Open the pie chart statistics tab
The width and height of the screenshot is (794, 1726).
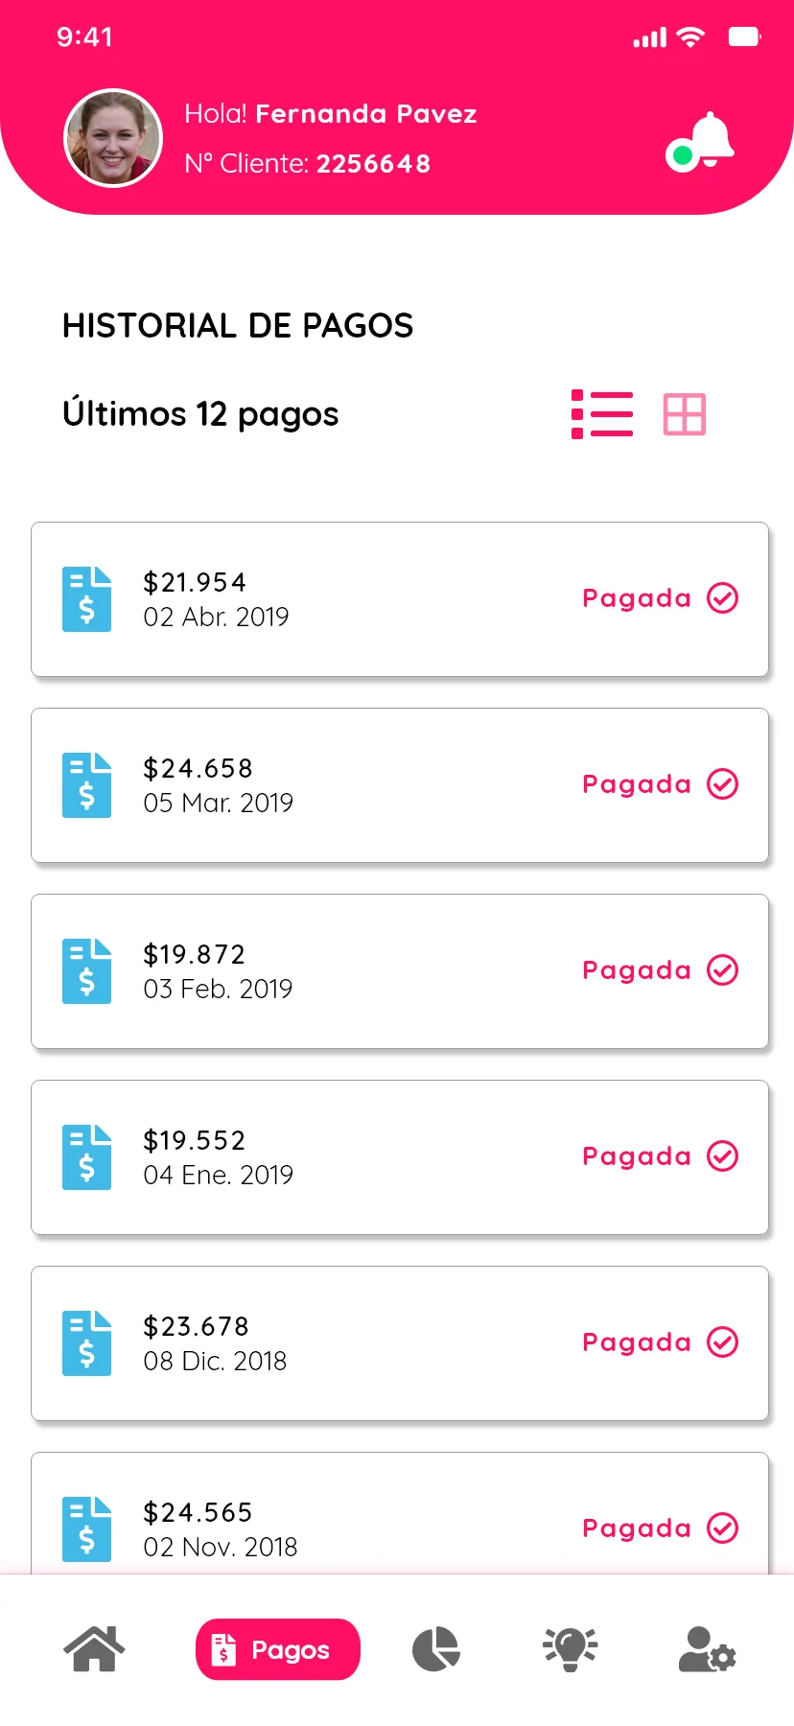click(x=436, y=1649)
